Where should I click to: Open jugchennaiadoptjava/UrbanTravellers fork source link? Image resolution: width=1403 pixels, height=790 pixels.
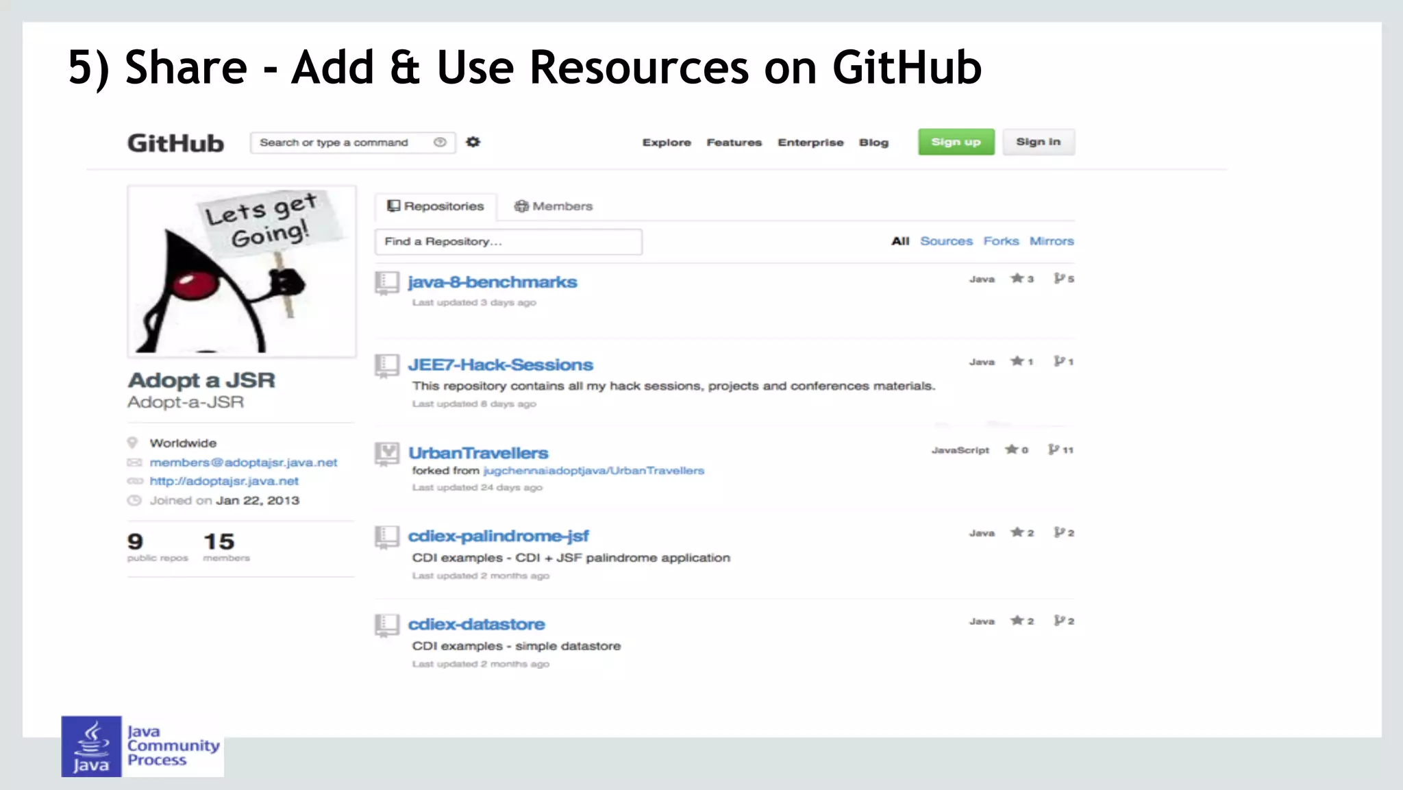coord(594,471)
